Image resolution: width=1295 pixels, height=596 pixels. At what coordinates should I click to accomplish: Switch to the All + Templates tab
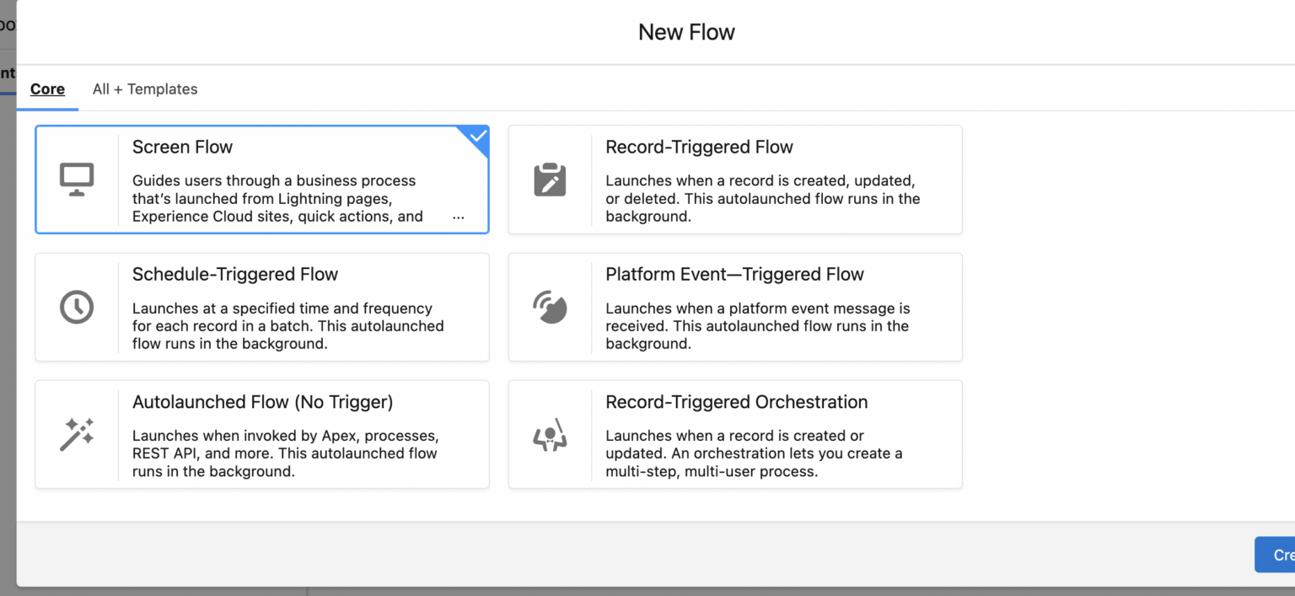pyautogui.click(x=144, y=89)
